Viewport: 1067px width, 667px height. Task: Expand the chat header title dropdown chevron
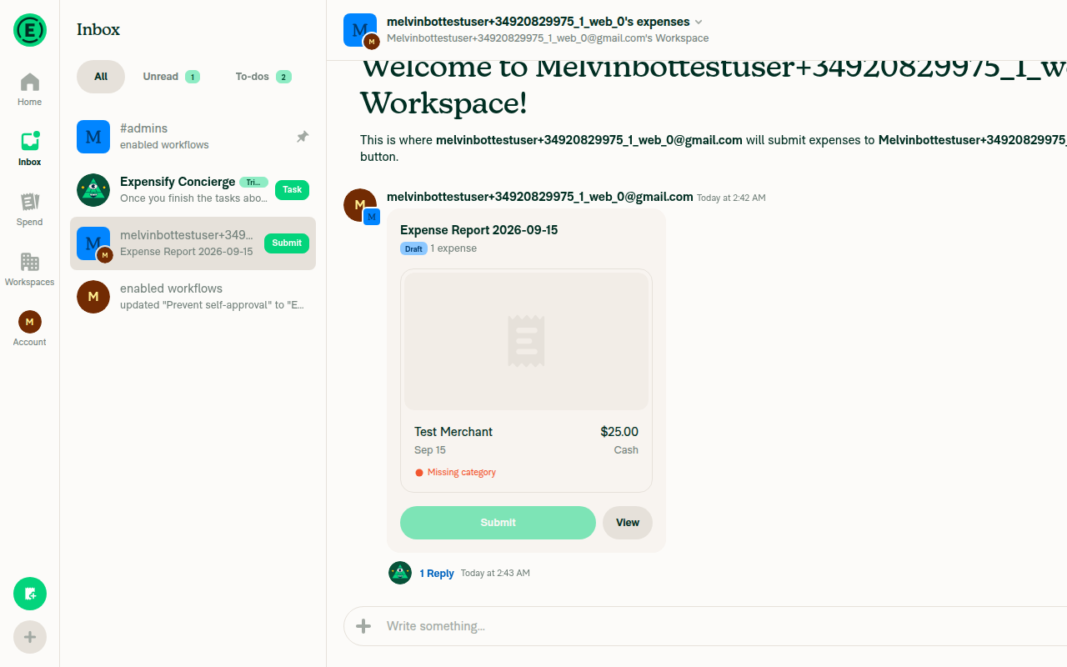(699, 22)
